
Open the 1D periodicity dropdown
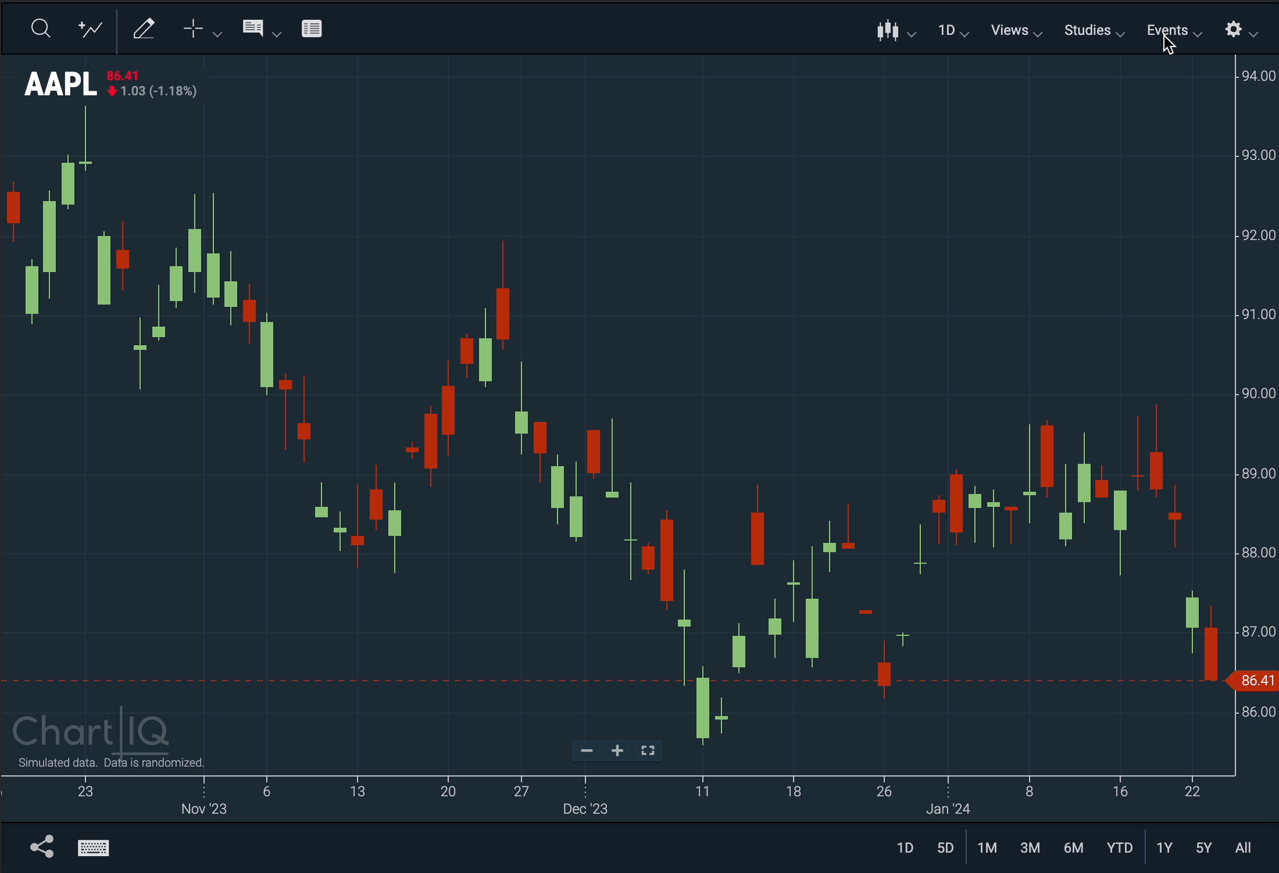tap(953, 30)
